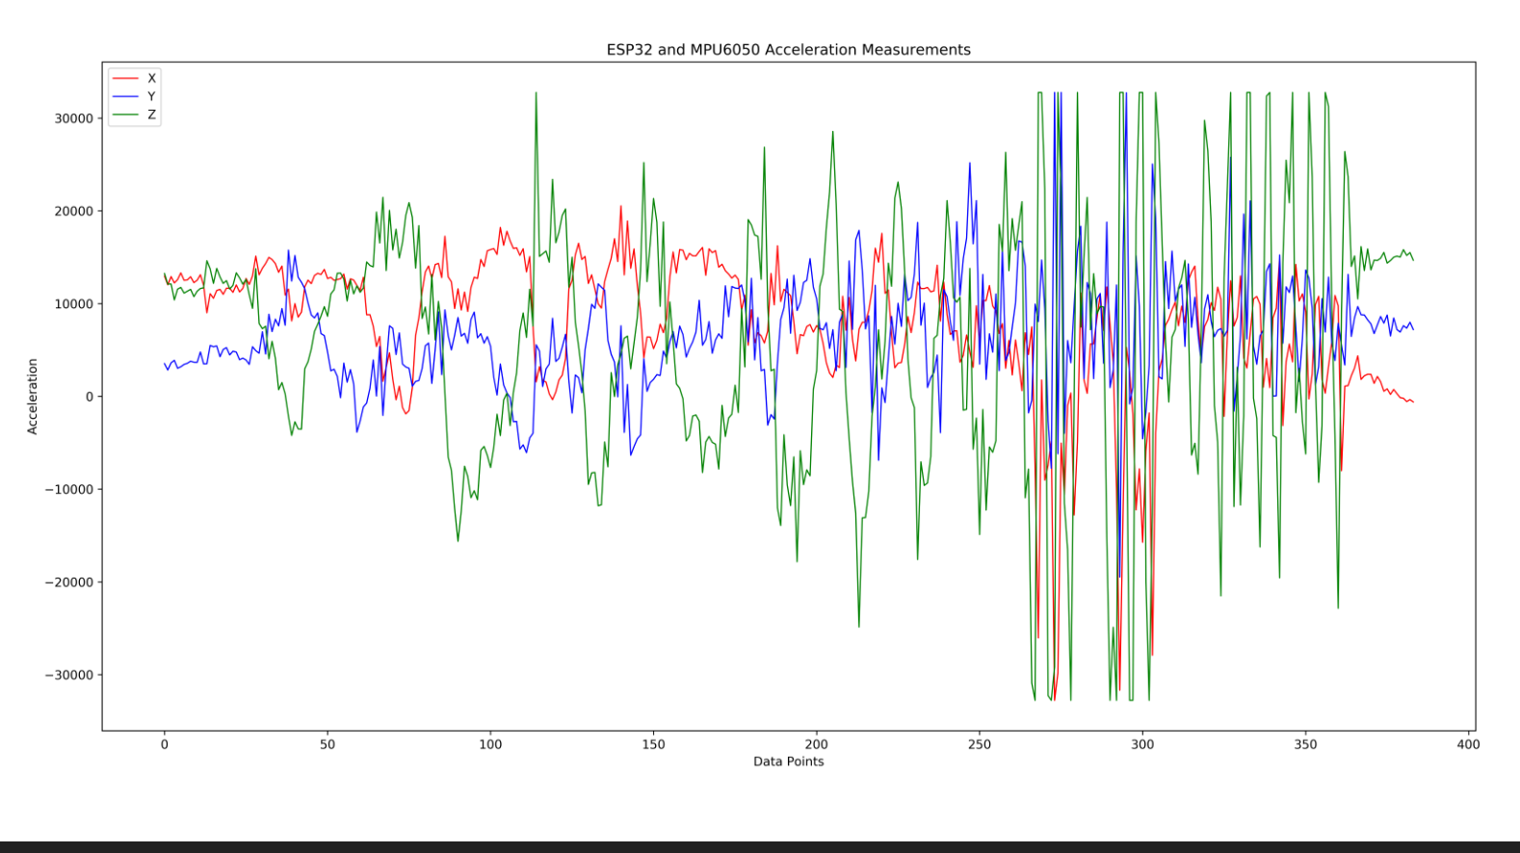1520x853 pixels.
Task: Click the 400 x-axis tick label
Action: pyautogui.click(x=1468, y=744)
